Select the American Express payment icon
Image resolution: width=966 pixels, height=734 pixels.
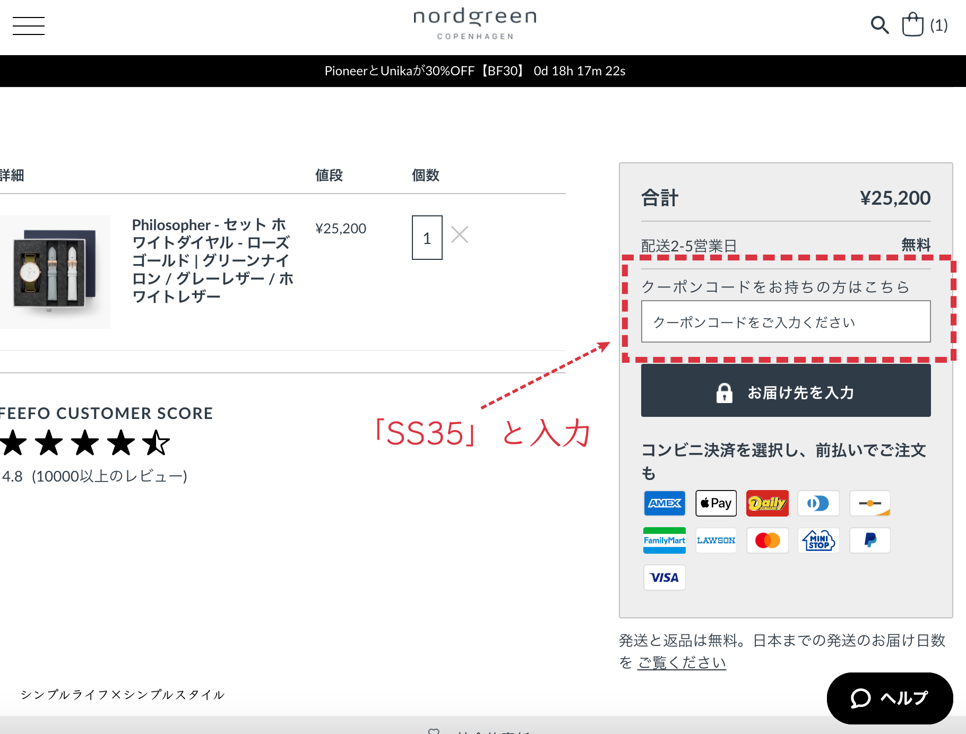pos(665,503)
